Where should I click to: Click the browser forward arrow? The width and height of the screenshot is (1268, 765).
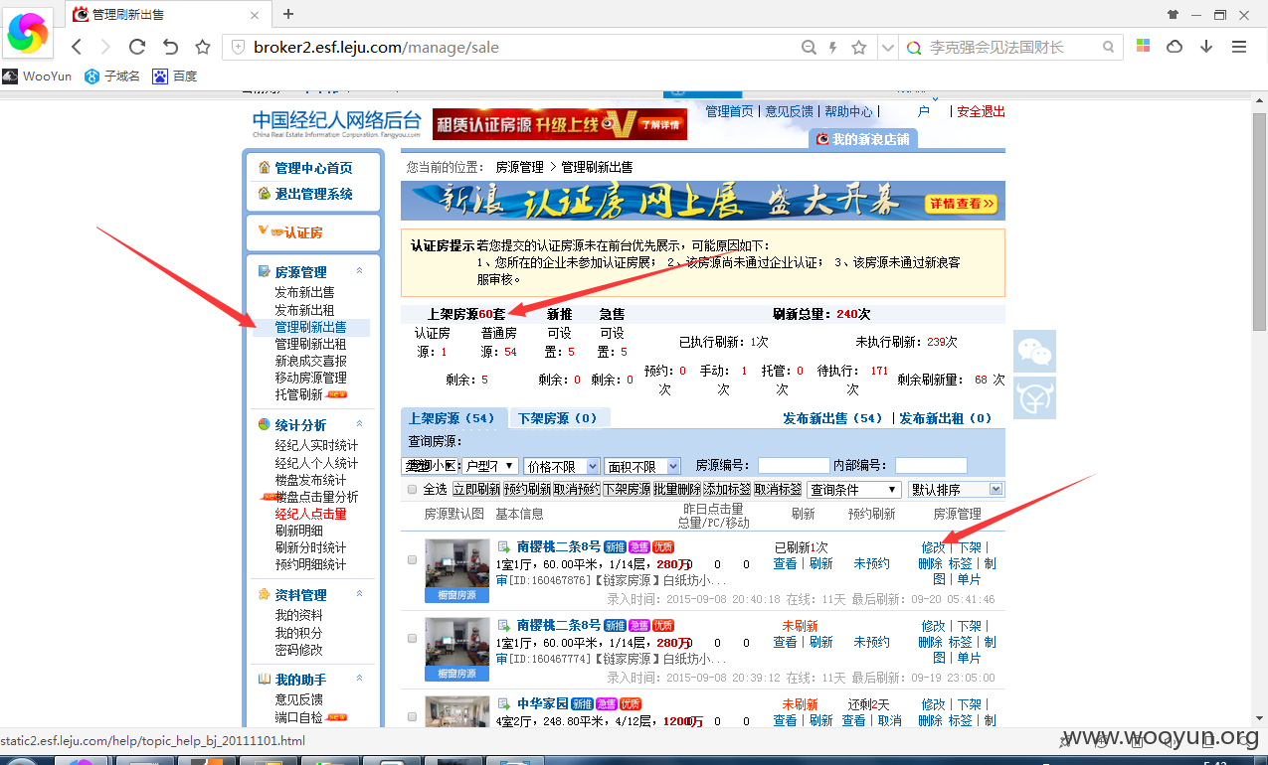[105, 47]
